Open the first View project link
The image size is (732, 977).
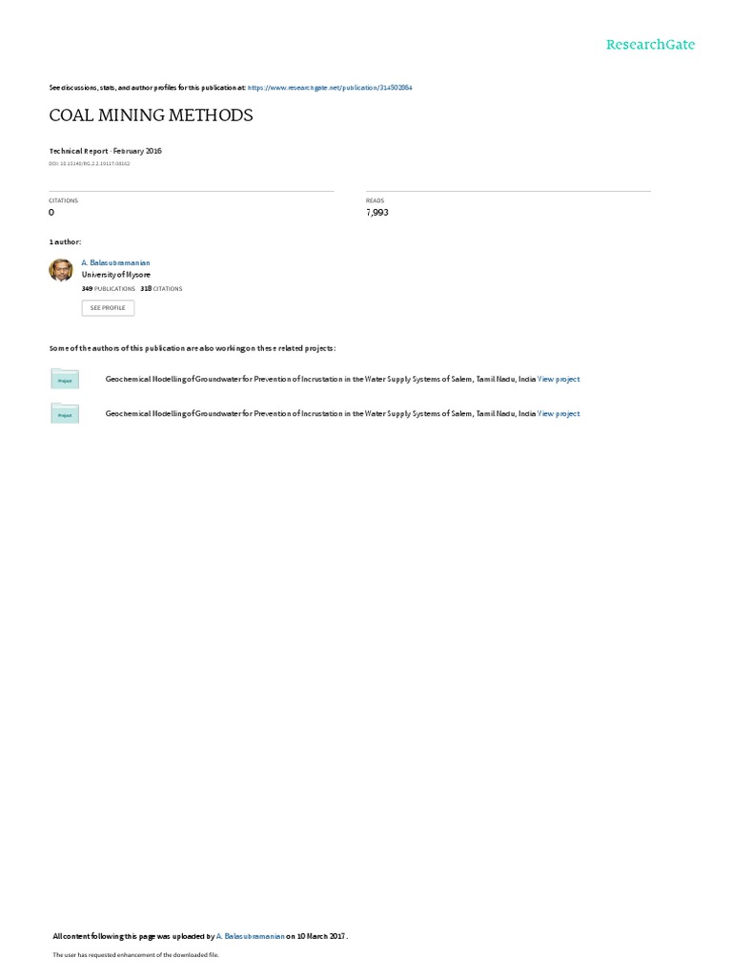tap(559, 379)
